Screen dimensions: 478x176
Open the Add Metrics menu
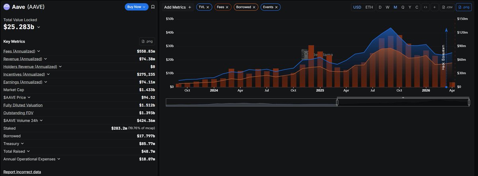pos(178,7)
